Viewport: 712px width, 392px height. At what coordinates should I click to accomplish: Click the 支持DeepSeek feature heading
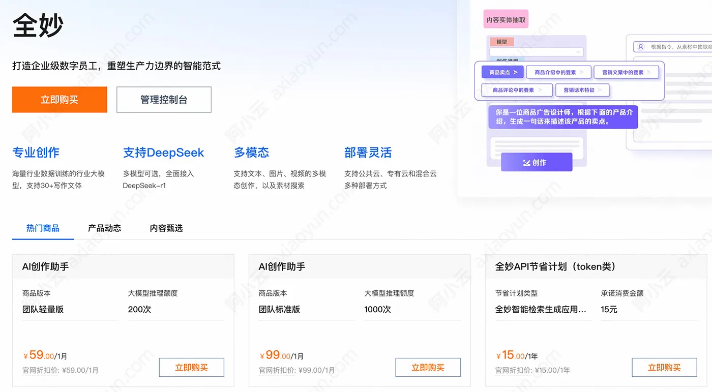point(163,153)
